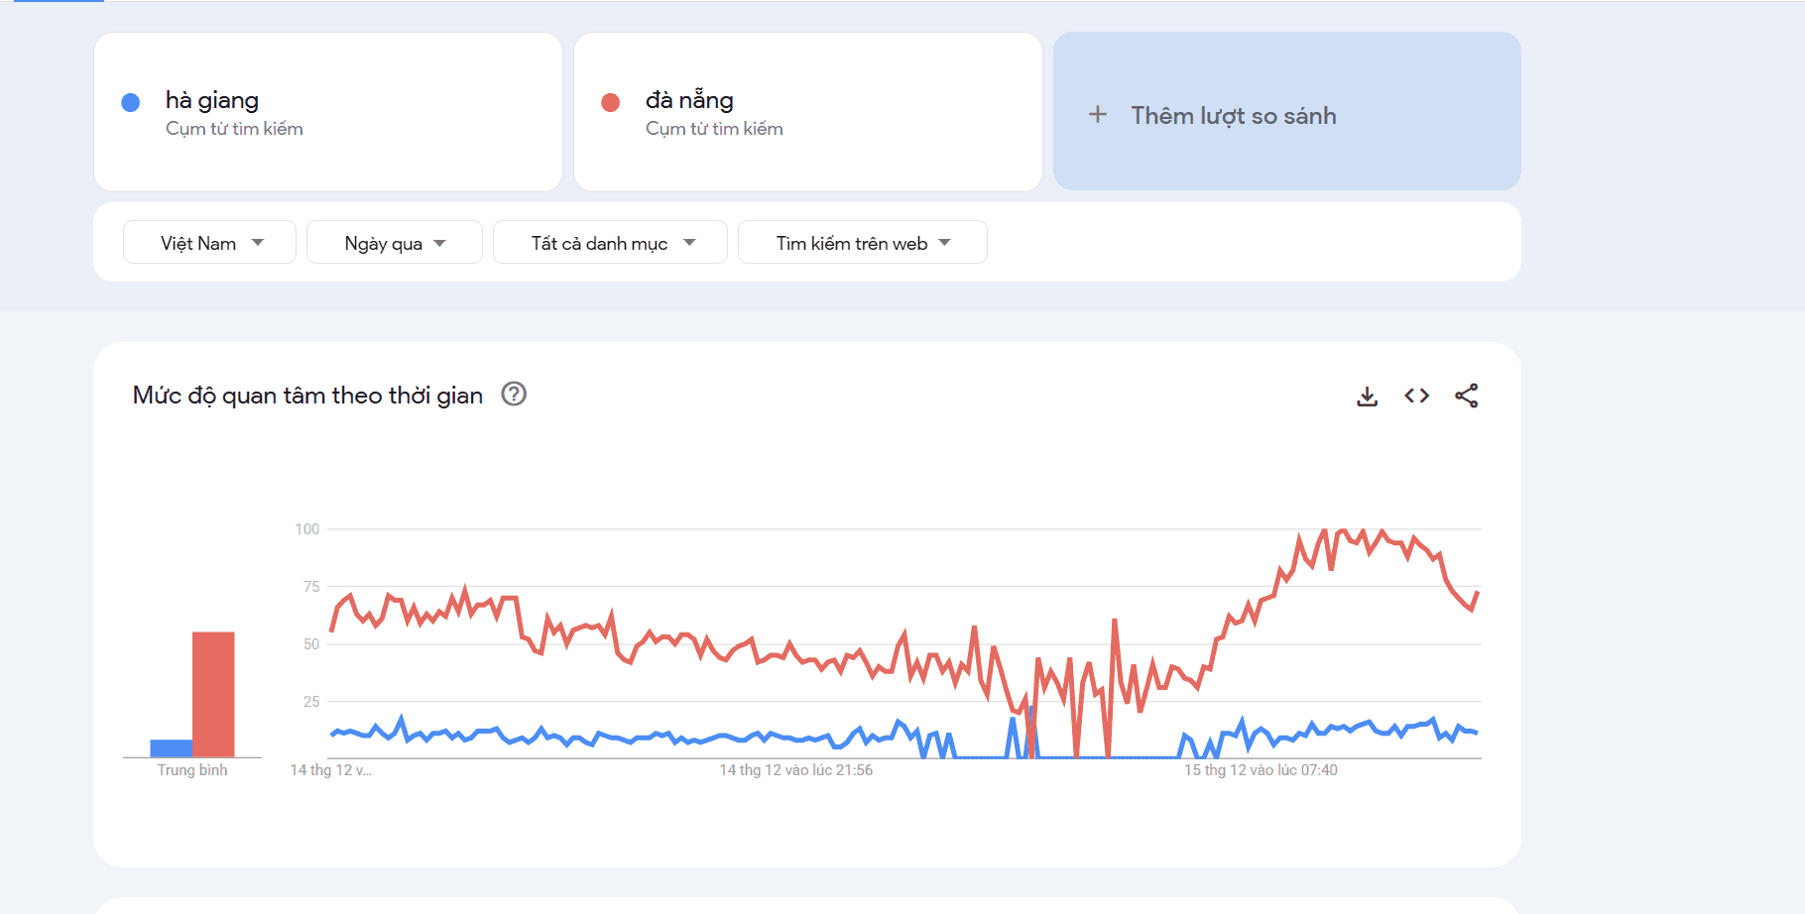Image resolution: width=1805 pixels, height=914 pixels.
Task: Expand the Tìm kiếm trên web dropdown
Action: coord(862,242)
